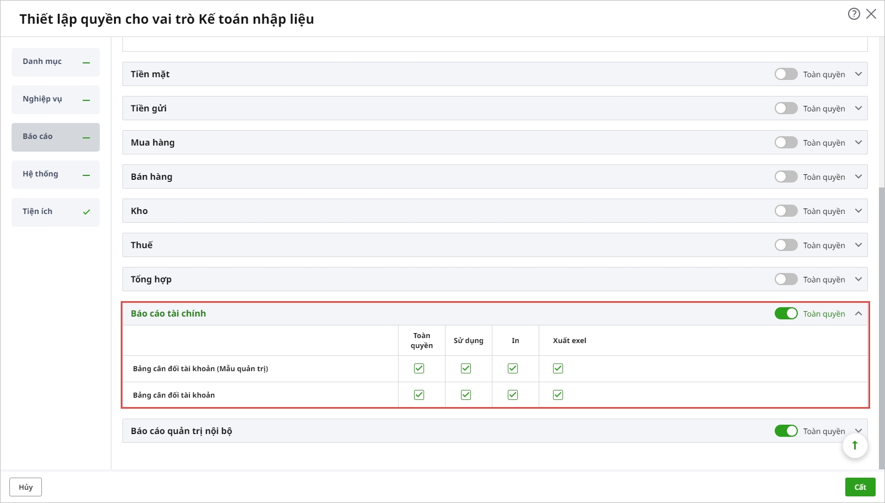Image resolution: width=885 pixels, height=503 pixels.
Task: Click the green Cất save button
Action: (860, 487)
